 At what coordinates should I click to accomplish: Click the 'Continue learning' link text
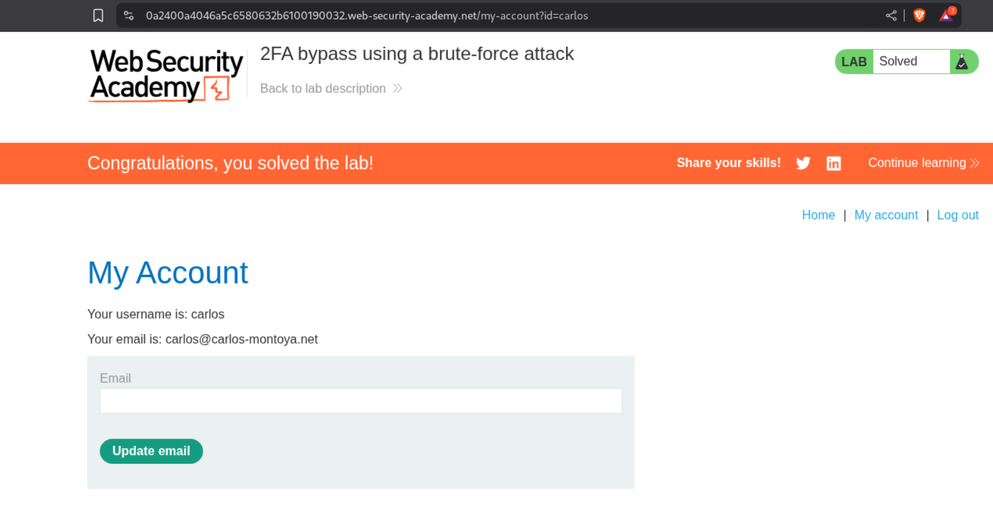pos(917,163)
